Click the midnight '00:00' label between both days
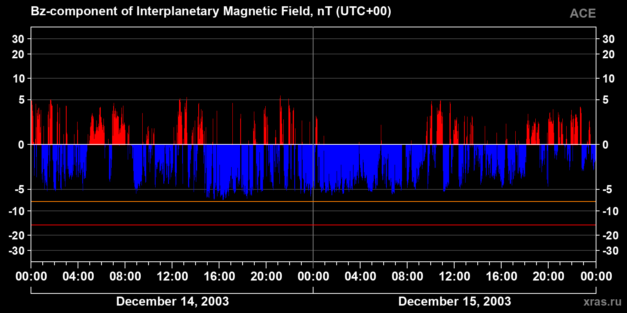Image resolution: width=627 pixels, height=313 pixels. (x=313, y=277)
